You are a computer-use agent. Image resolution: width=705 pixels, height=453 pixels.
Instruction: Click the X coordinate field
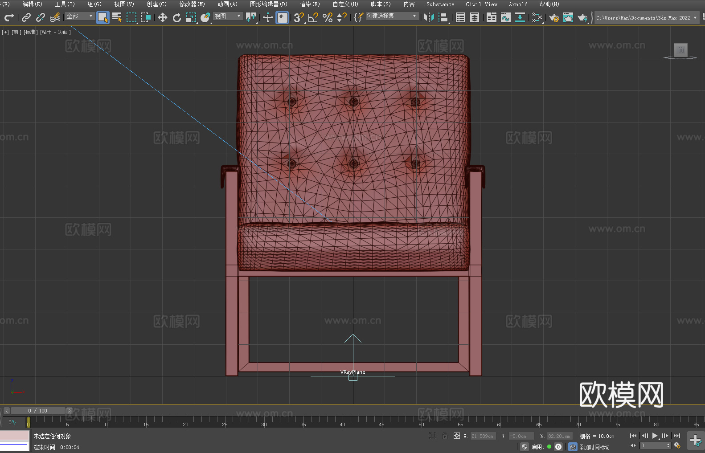[x=483, y=436]
